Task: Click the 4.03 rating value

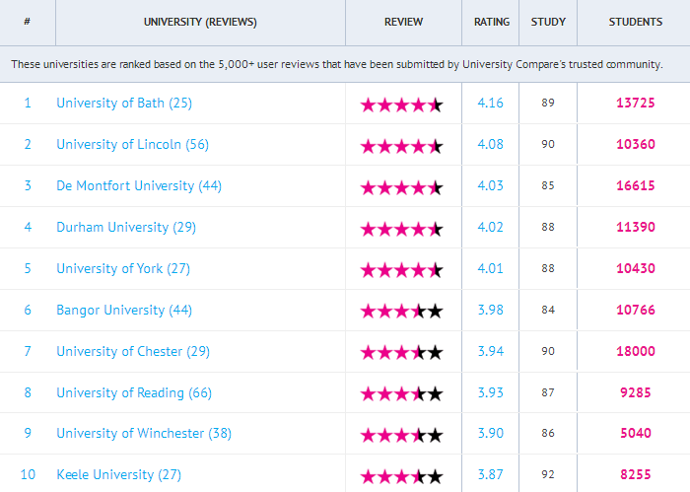Action: [490, 185]
